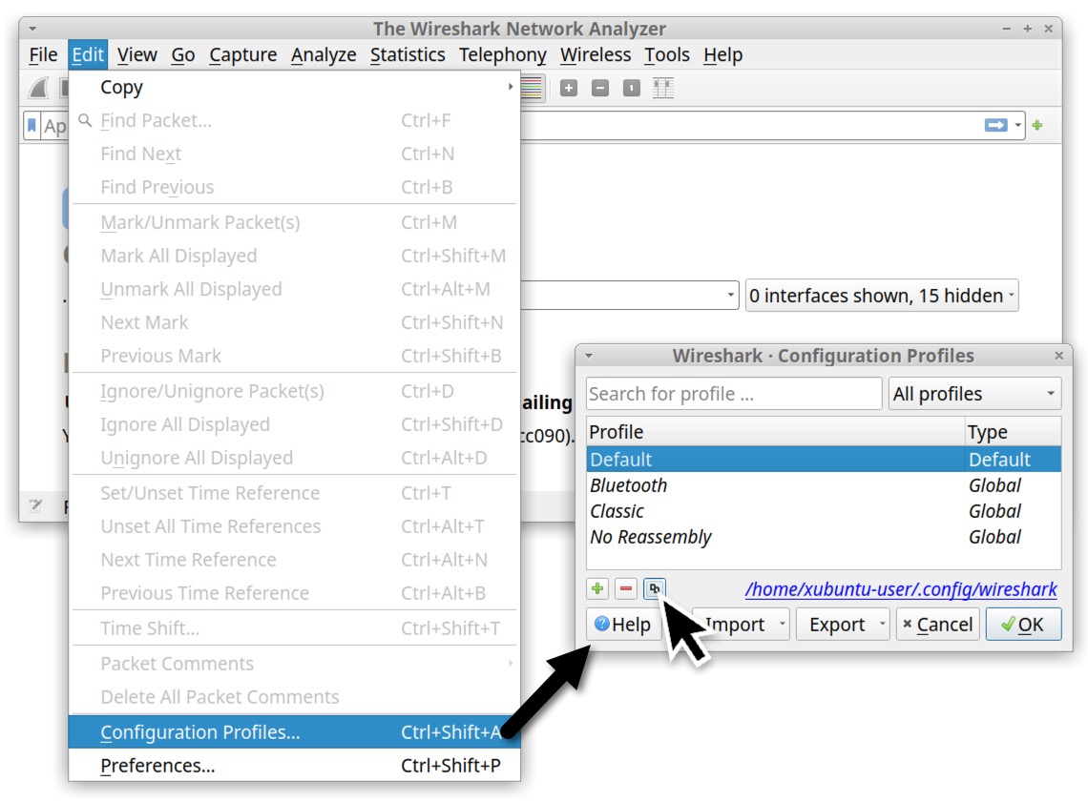The height and width of the screenshot is (802, 1088).
Task: Open the Tools menu
Action: [667, 54]
